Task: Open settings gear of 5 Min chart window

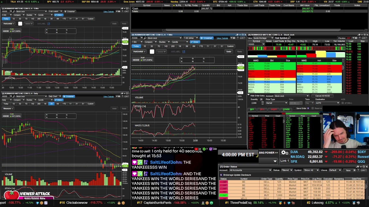Action: [x=122, y=8]
